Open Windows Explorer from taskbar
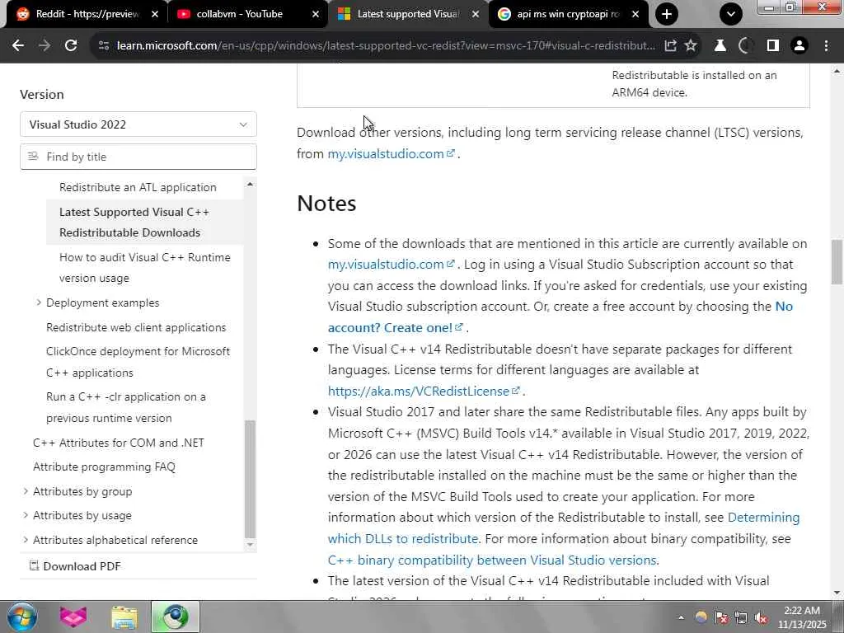Viewport: 844px width, 633px height. 124,617
